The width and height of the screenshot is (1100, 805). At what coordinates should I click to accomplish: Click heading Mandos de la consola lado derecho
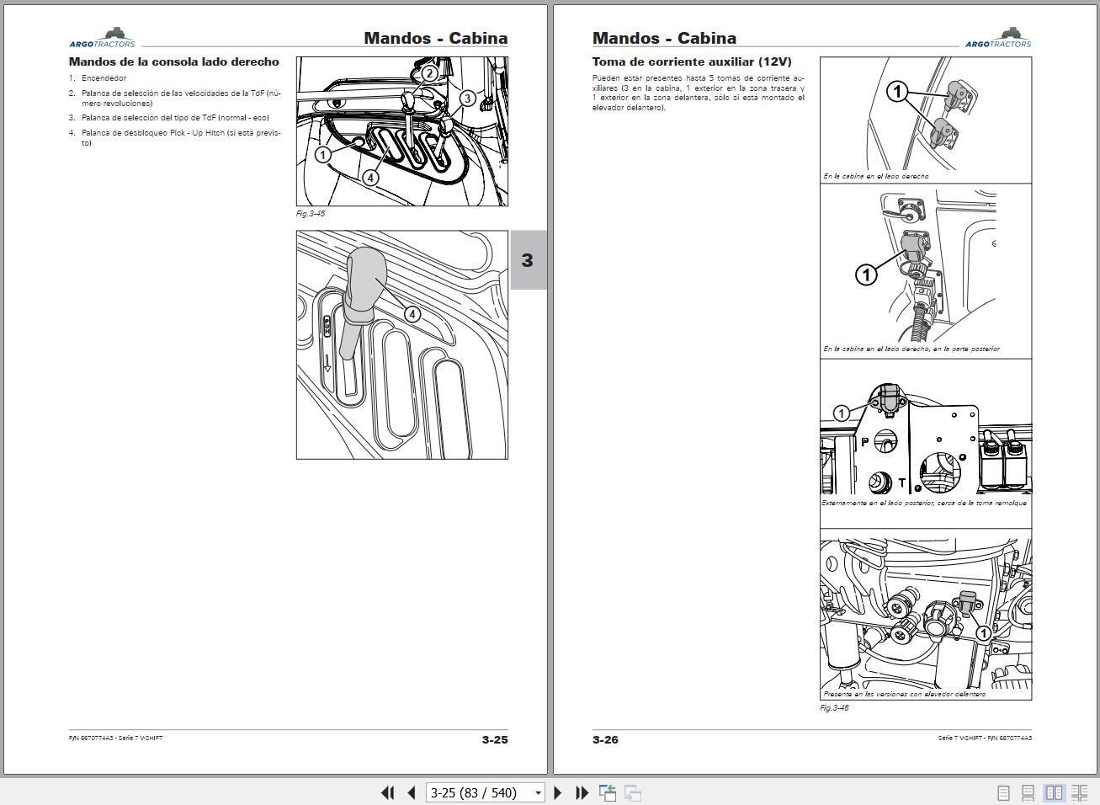[173, 61]
